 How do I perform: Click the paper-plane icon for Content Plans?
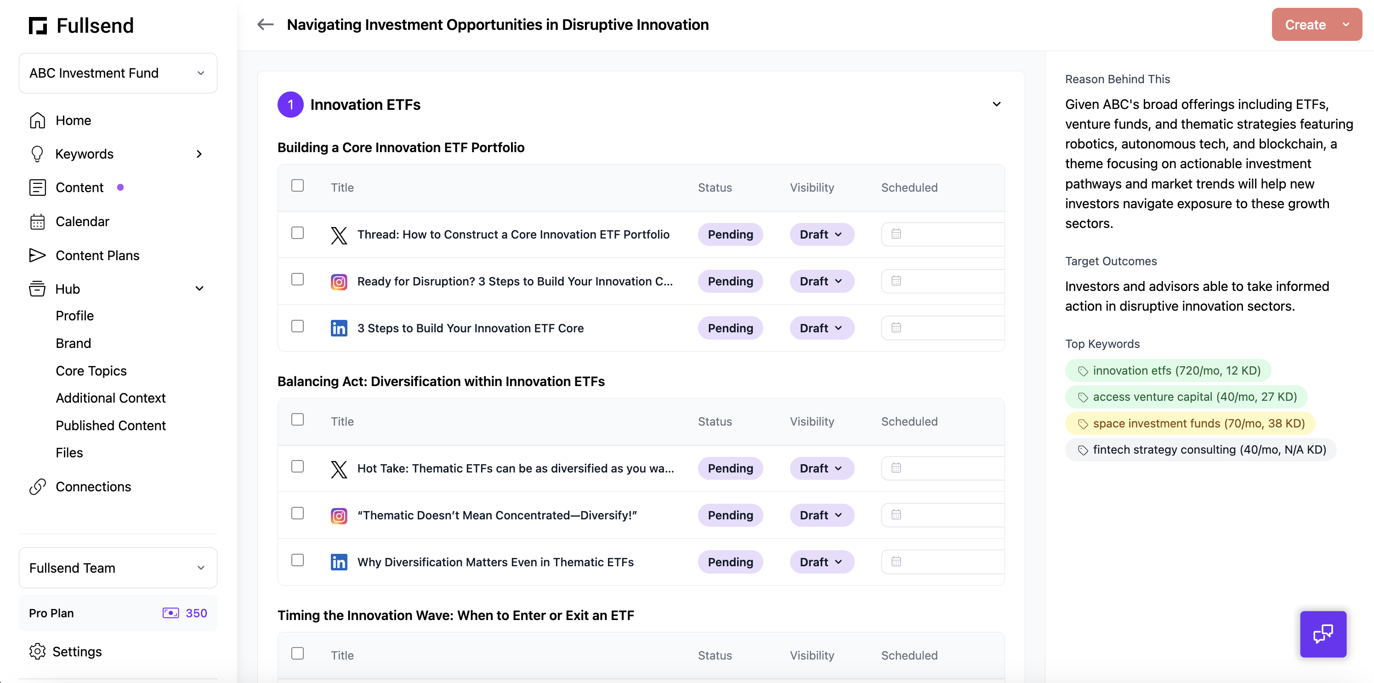[x=37, y=255]
